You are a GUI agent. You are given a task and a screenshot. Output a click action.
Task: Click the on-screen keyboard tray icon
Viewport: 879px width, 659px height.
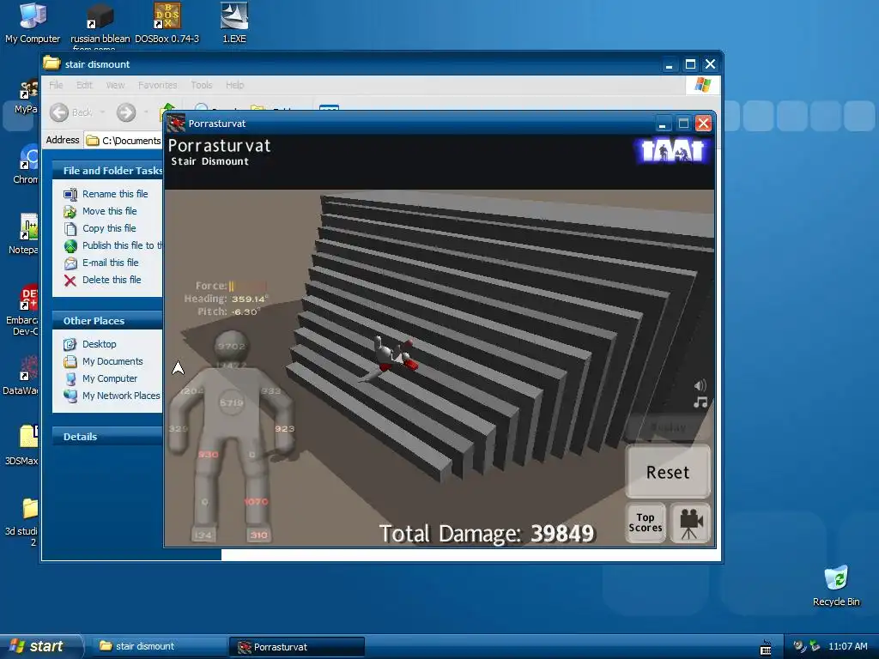(765, 648)
